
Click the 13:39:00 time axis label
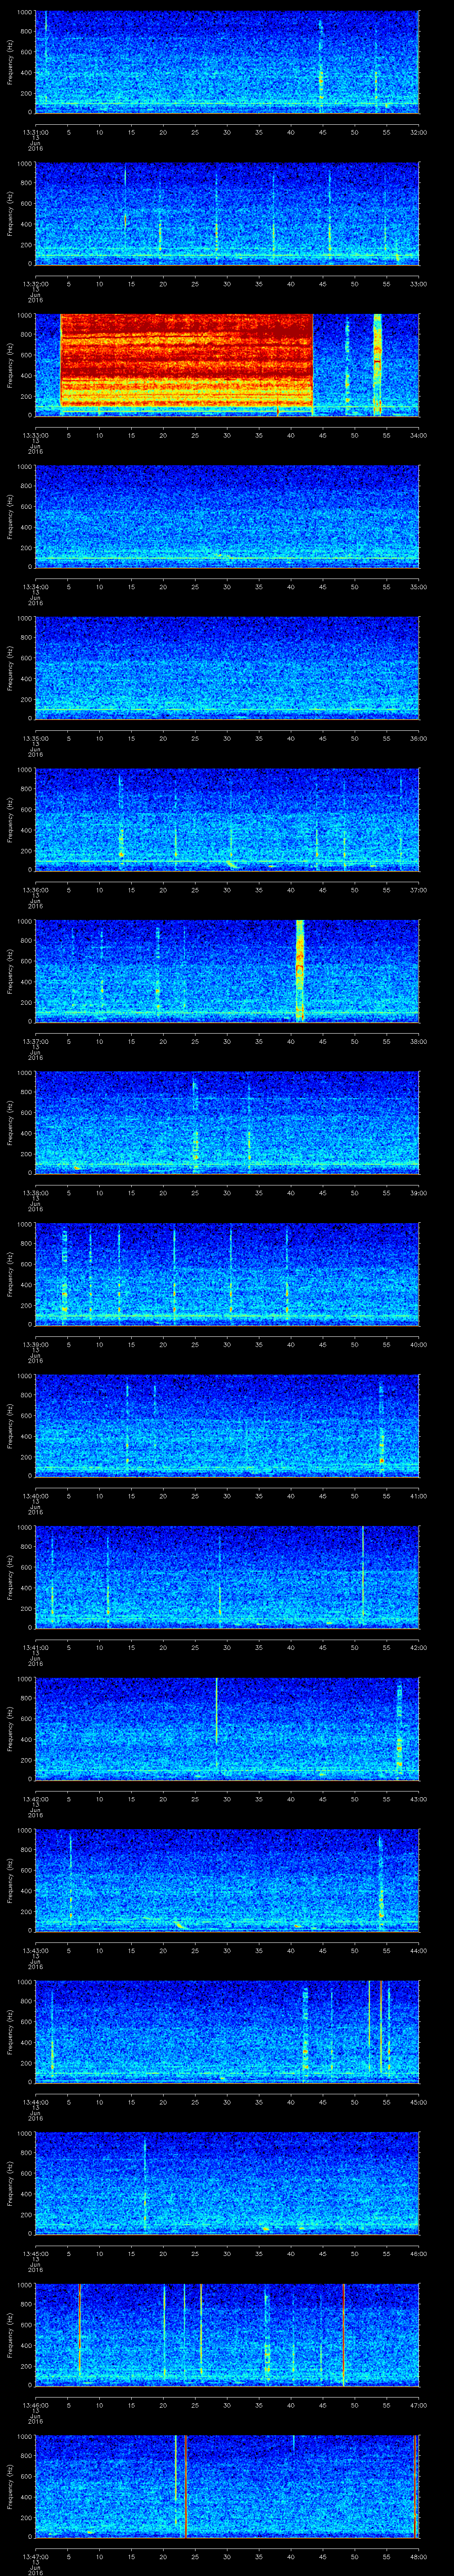pos(35,1344)
